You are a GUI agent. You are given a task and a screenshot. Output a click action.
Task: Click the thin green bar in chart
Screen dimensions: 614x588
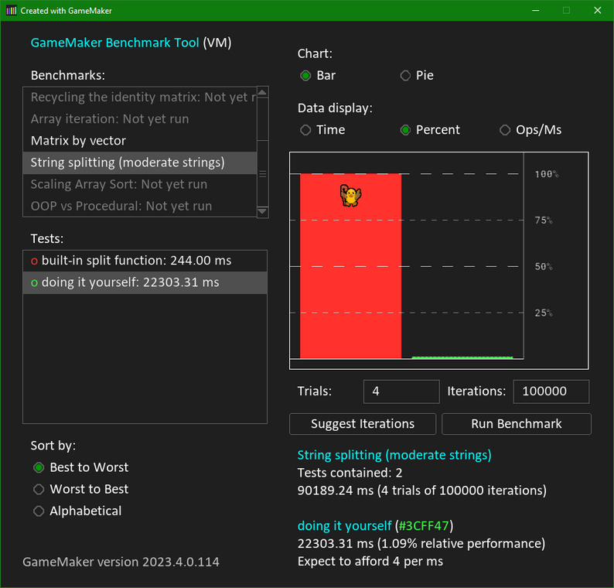click(x=462, y=357)
